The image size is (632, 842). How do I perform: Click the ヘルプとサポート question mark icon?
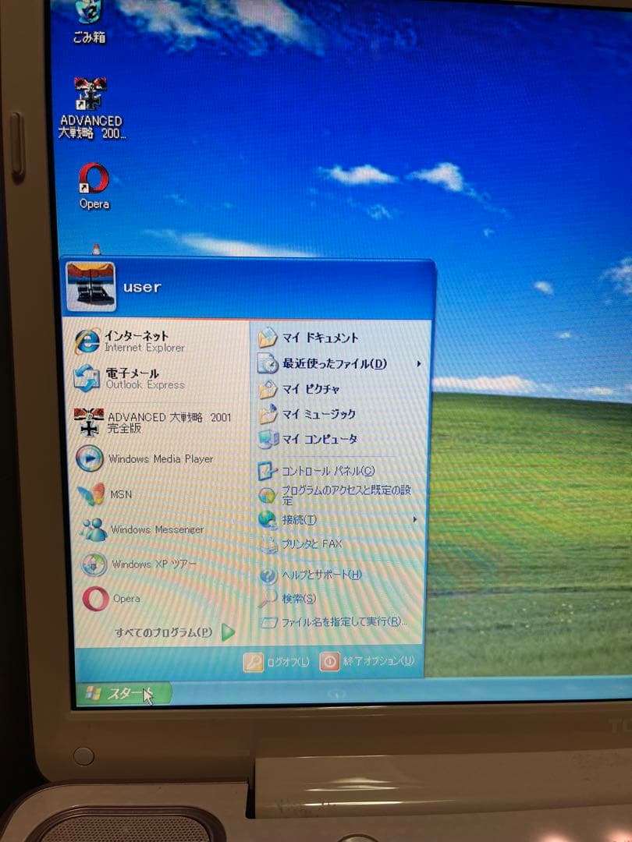(268, 575)
